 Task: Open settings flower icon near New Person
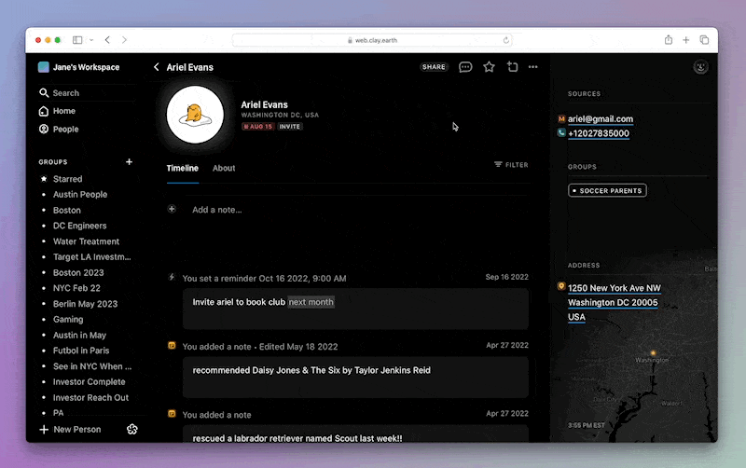[x=132, y=429]
